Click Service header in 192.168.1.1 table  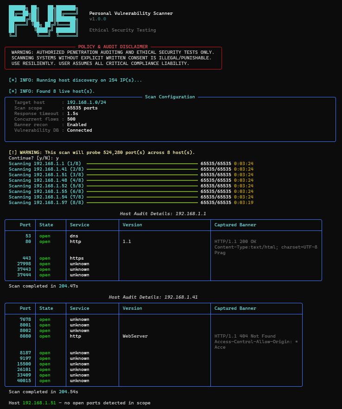[x=80, y=225]
